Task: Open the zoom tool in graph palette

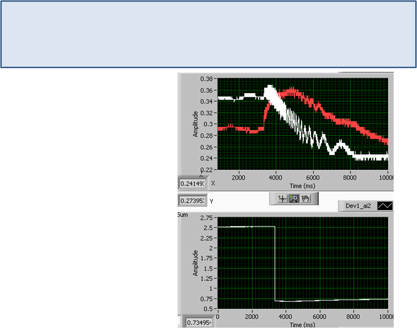Action: 294,199
